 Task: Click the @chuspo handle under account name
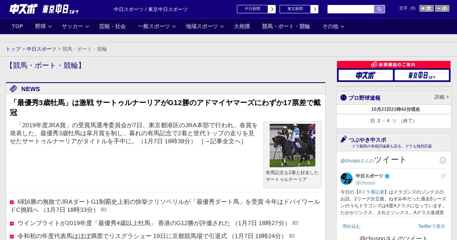click(x=366, y=183)
